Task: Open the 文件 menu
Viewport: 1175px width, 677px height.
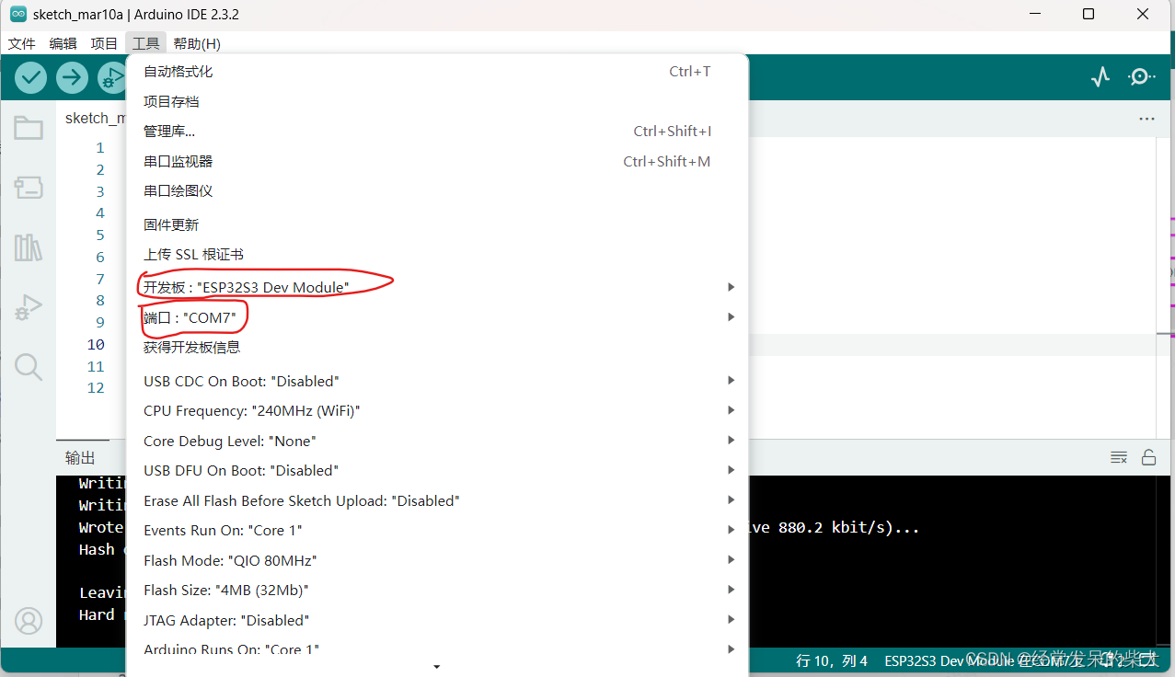Action: tap(22, 43)
